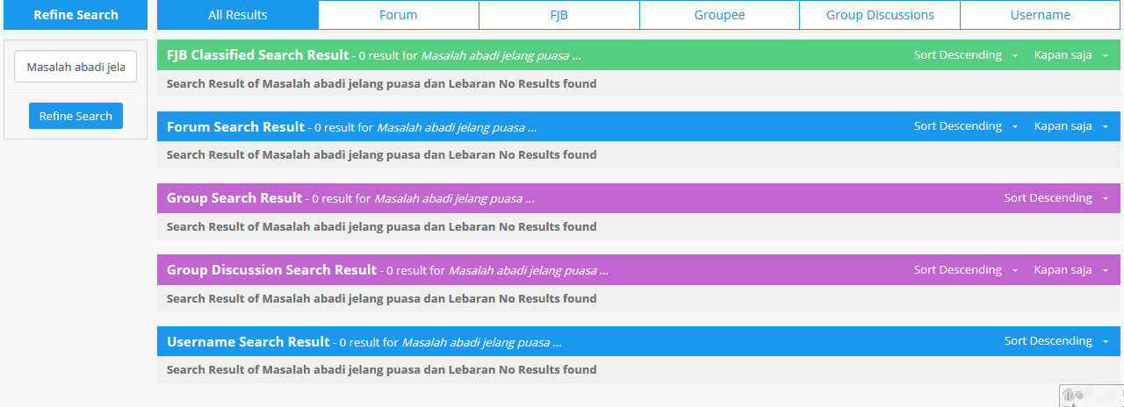Select the Username tab
The width and height of the screenshot is (1124, 407).
pos(1041,15)
